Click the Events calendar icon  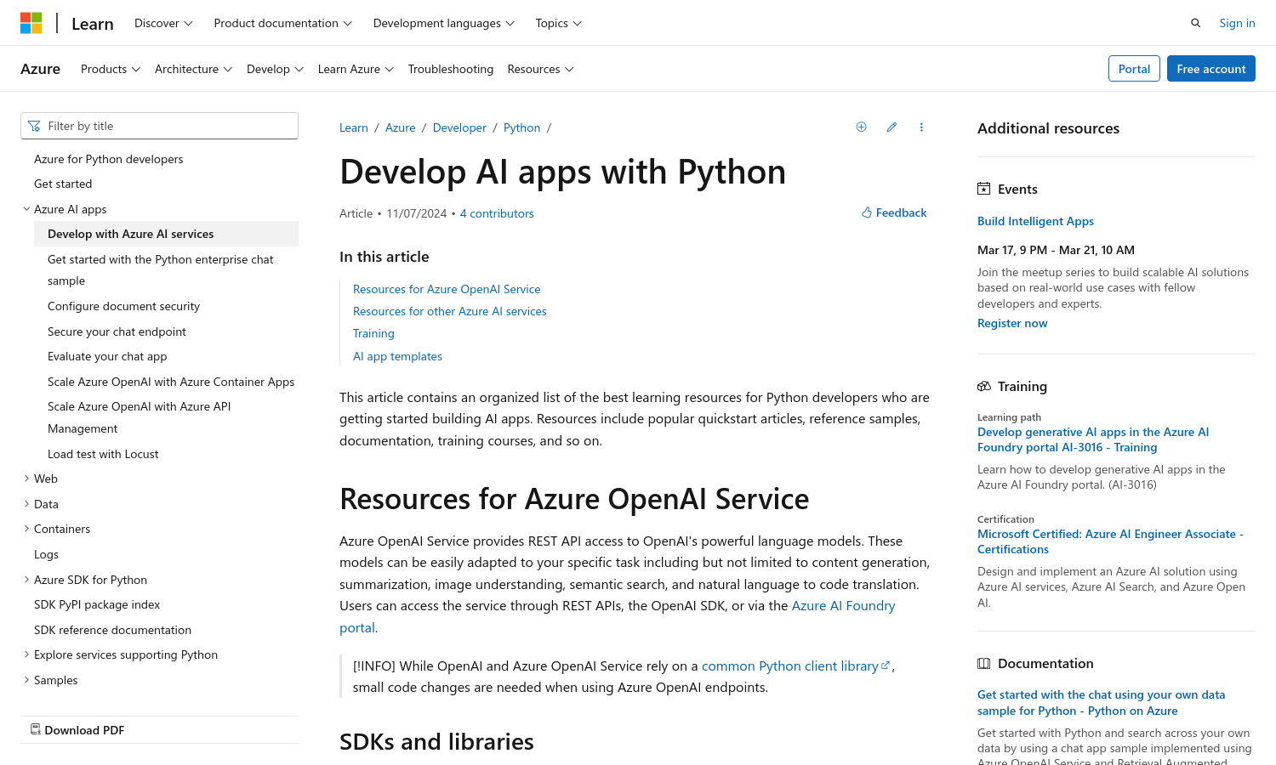[983, 188]
